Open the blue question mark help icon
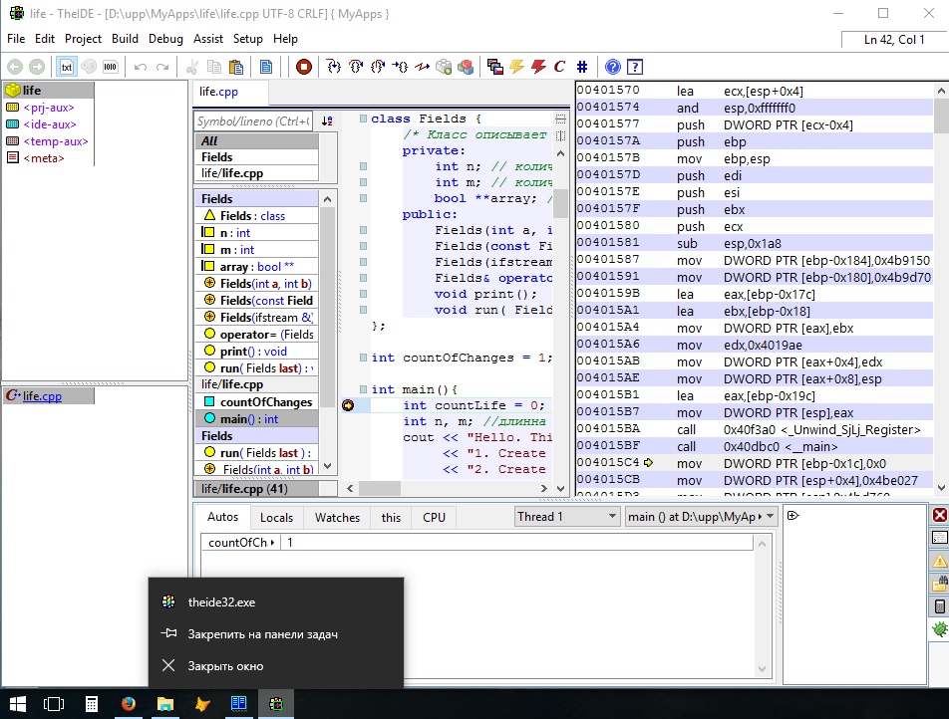This screenshot has height=719, width=949. pyautogui.click(x=613, y=67)
